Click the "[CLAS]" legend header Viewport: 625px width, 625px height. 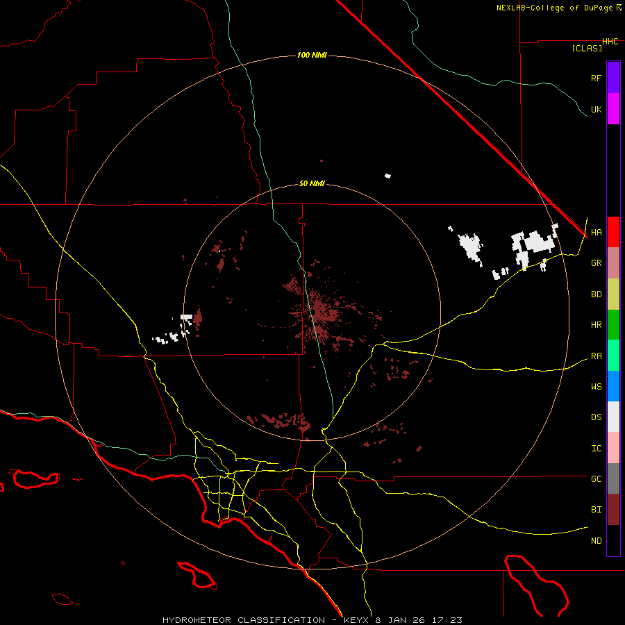point(587,49)
